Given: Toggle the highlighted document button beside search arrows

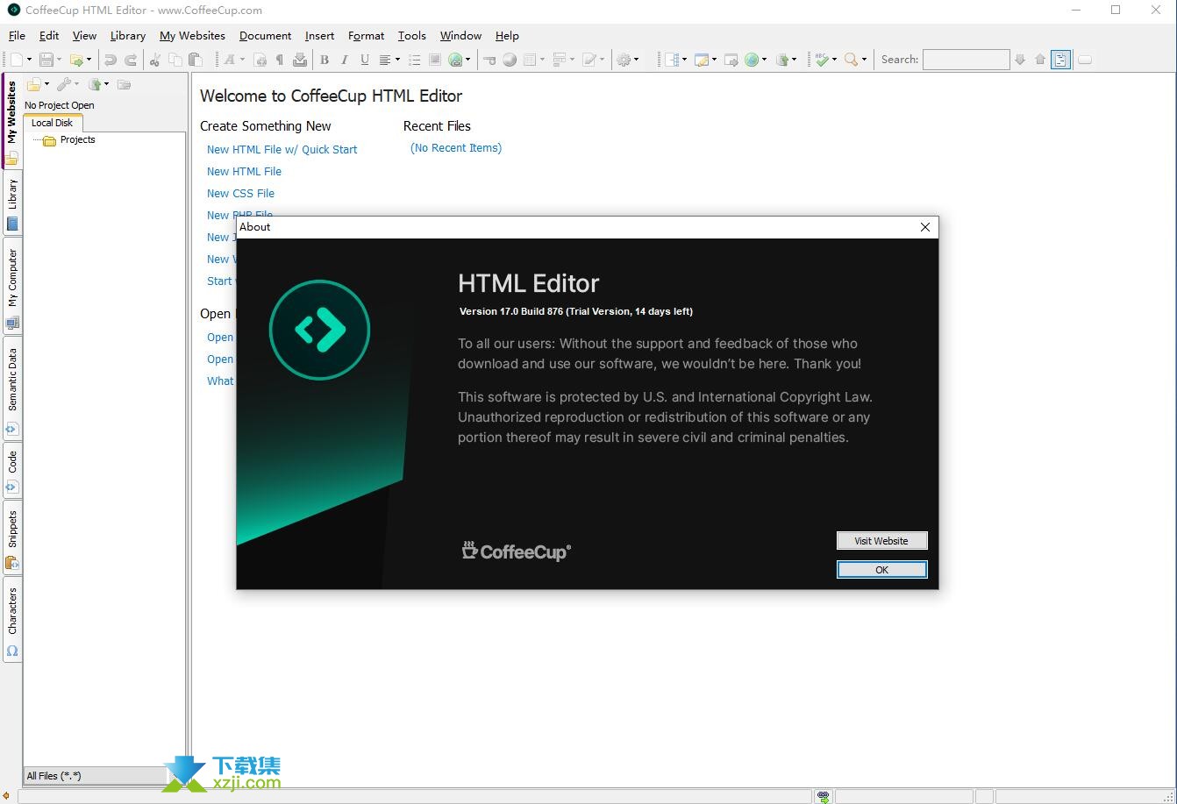Looking at the screenshot, I should pyautogui.click(x=1061, y=60).
